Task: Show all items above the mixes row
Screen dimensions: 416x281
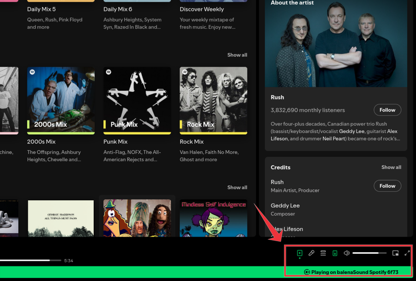Action: (237, 55)
